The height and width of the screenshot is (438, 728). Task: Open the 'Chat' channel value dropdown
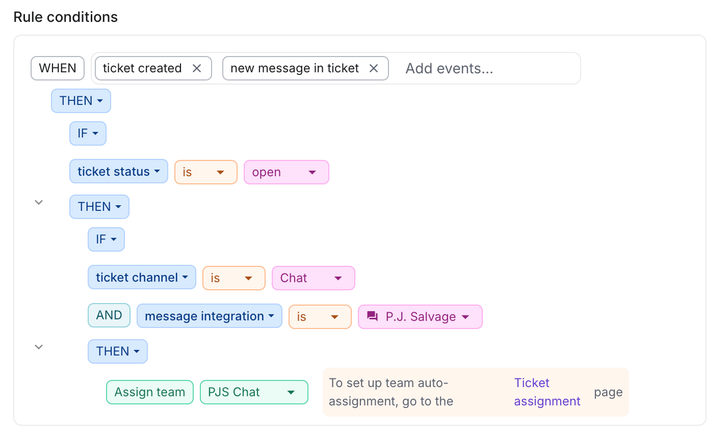click(314, 278)
